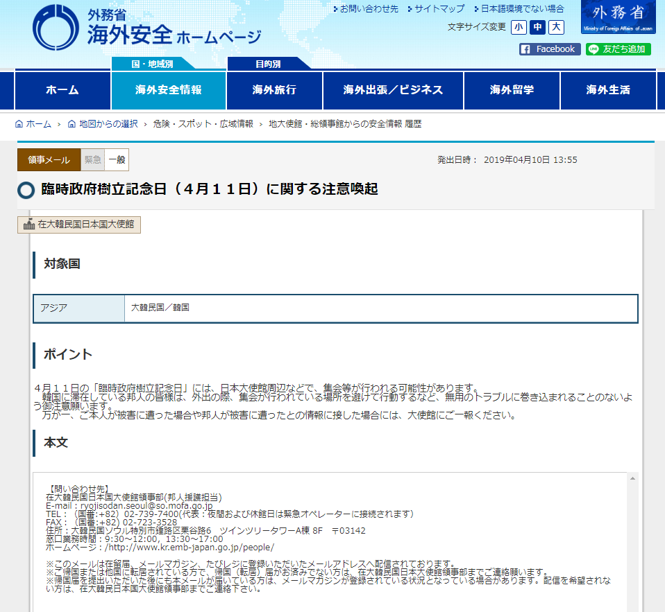
Task: Click the Facebook icon
Action: [x=526, y=49]
